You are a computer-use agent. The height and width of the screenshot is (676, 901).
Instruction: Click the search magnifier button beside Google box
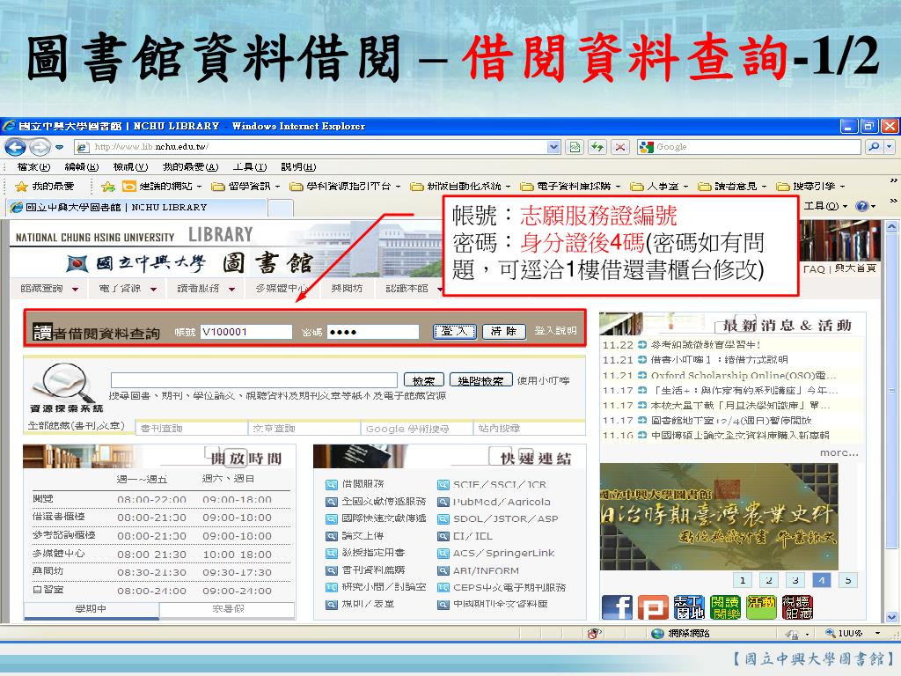[x=874, y=147]
